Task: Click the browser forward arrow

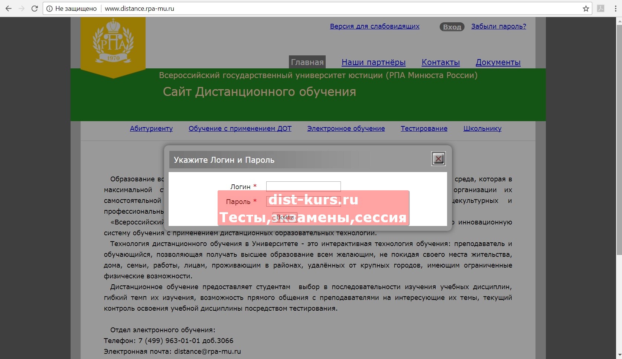Action: (x=22, y=9)
